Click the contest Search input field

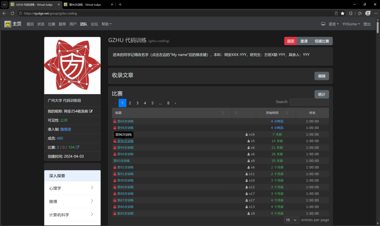tap(309, 102)
